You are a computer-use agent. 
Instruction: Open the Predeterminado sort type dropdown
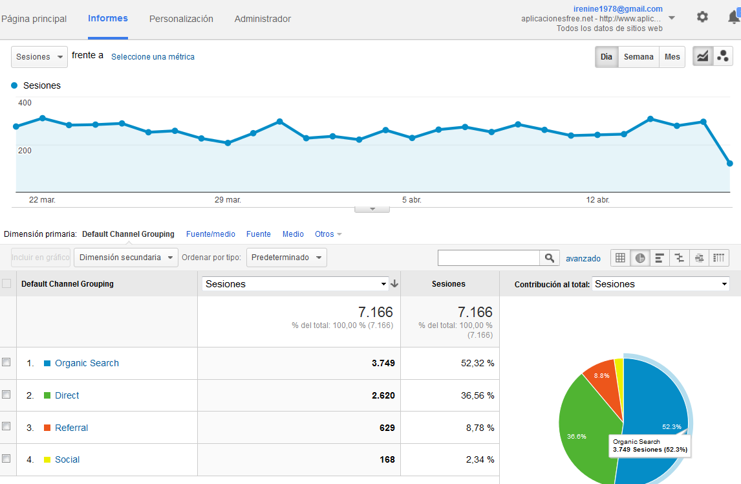click(286, 258)
